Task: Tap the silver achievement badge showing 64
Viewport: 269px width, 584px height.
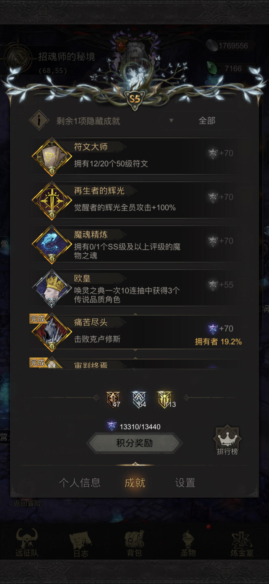Action: tap(139, 400)
